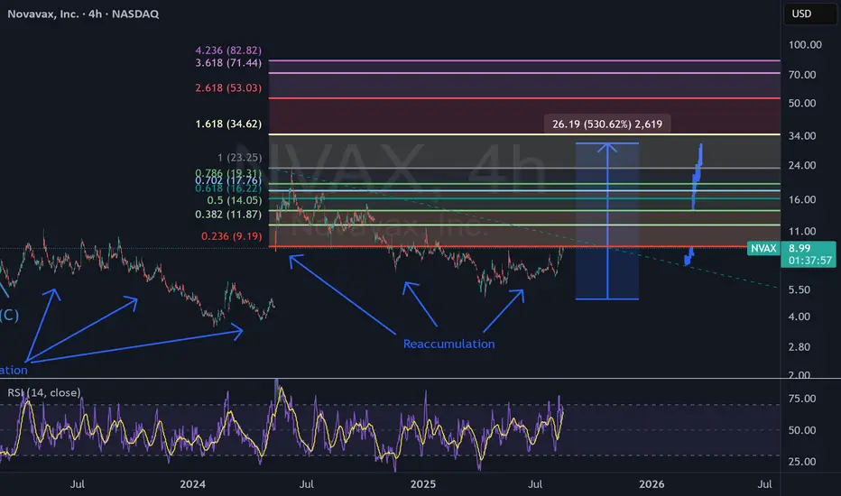Screen dimensions: 841x496
Task: Click the 24.00 price axis label
Action: pyautogui.click(x=802, y=166)
